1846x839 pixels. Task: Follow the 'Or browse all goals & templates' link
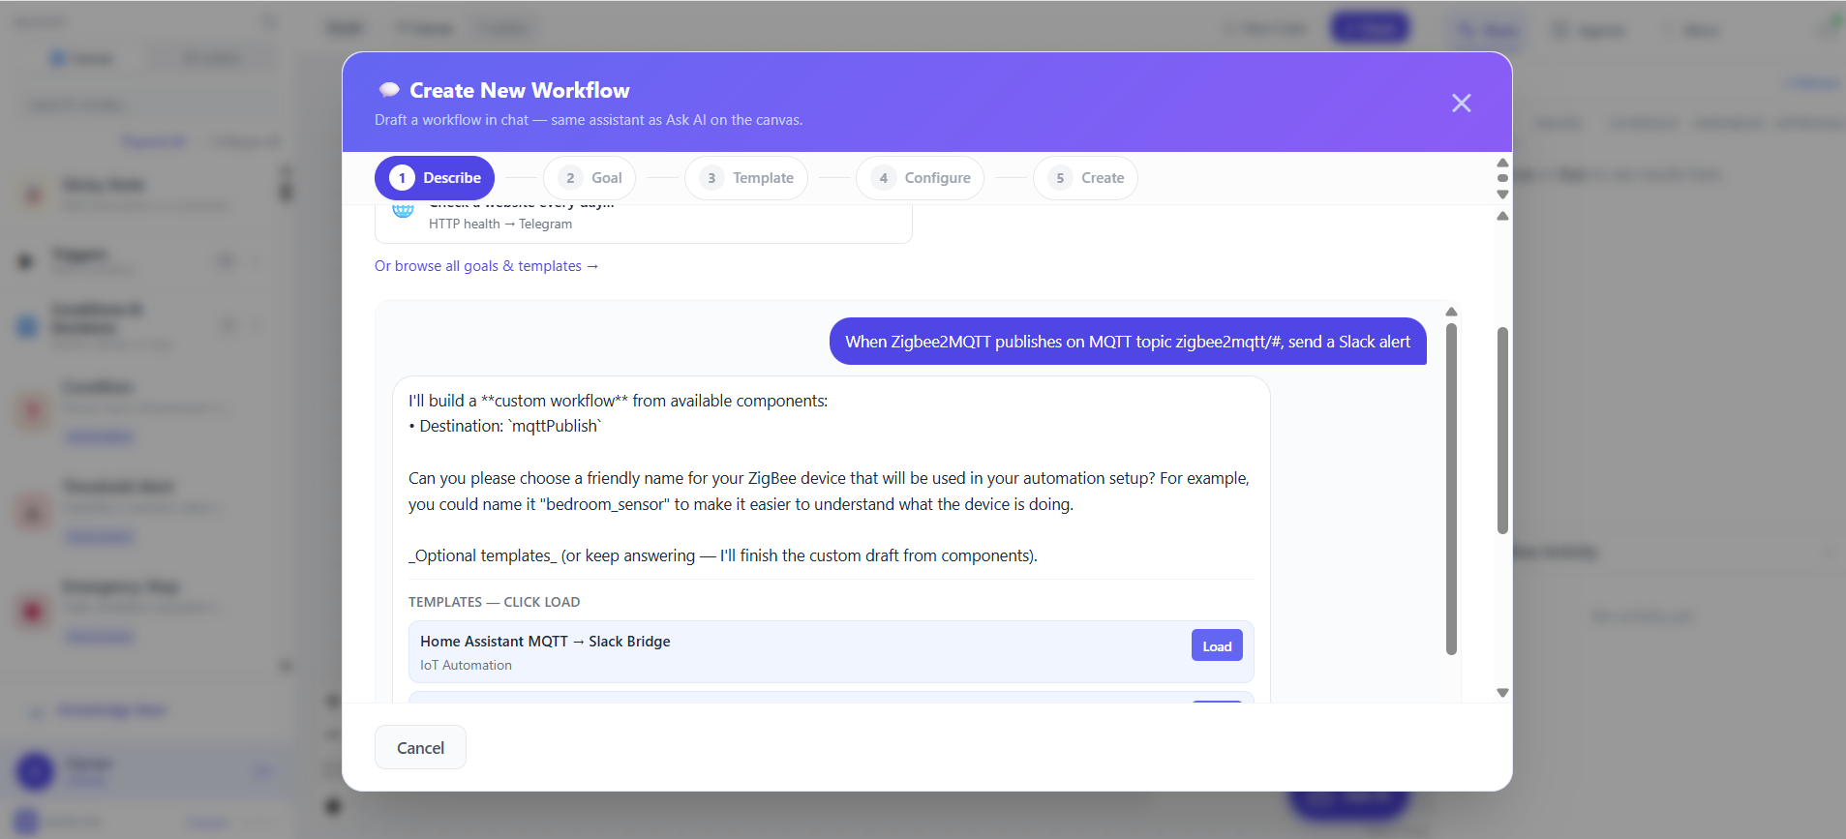click(x=487, y=266)
